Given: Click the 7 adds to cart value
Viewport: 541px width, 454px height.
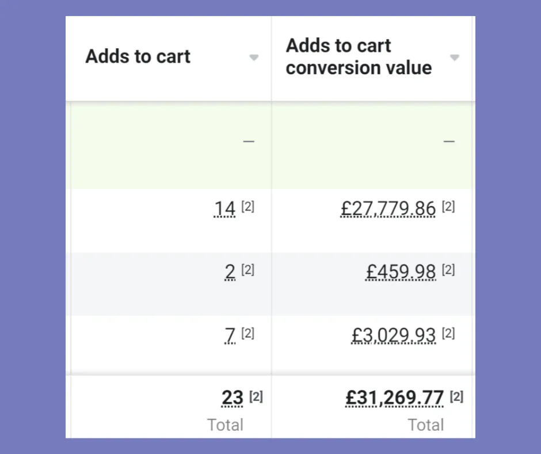Looking at the screenshot, I should click(230, 335).
